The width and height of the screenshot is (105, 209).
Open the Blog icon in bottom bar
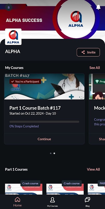point(88,200)
